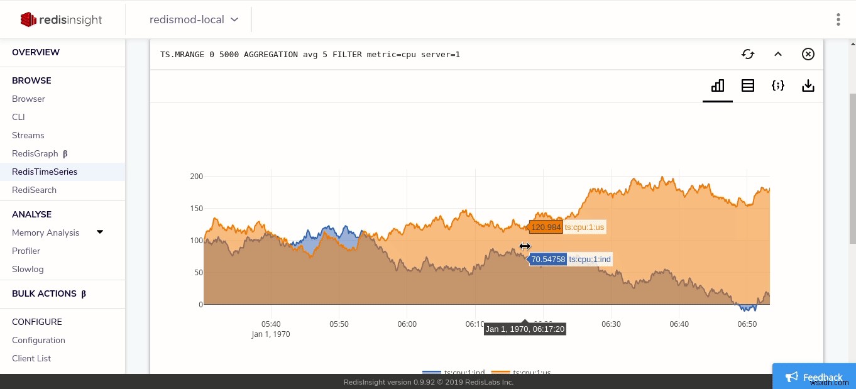Download the query results
The width and height of the screenshot is (856, 389).
(x=808, y=85)
